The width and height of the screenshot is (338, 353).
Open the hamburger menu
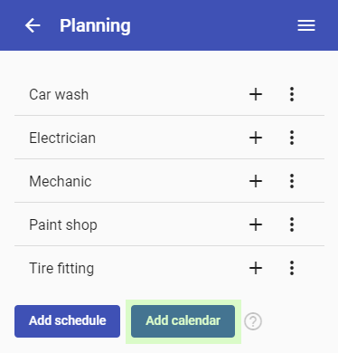(306, 25)
